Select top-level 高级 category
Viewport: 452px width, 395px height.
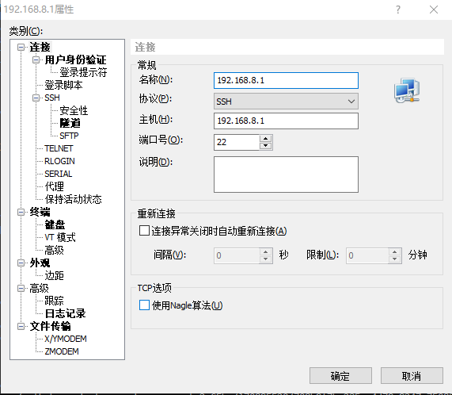click(x=39, y=288)
